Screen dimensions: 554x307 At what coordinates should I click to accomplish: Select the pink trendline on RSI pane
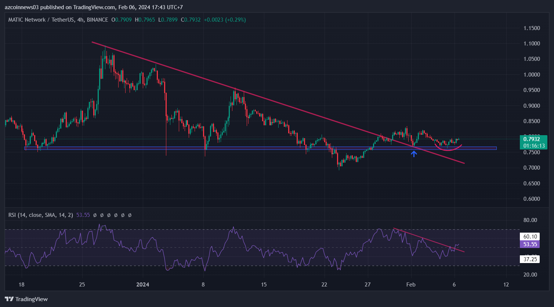[x=429, y=240]
